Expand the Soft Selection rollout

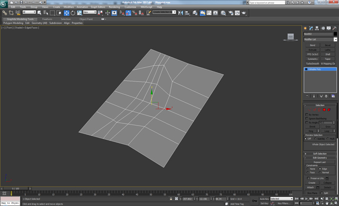[x=320, y=154]
